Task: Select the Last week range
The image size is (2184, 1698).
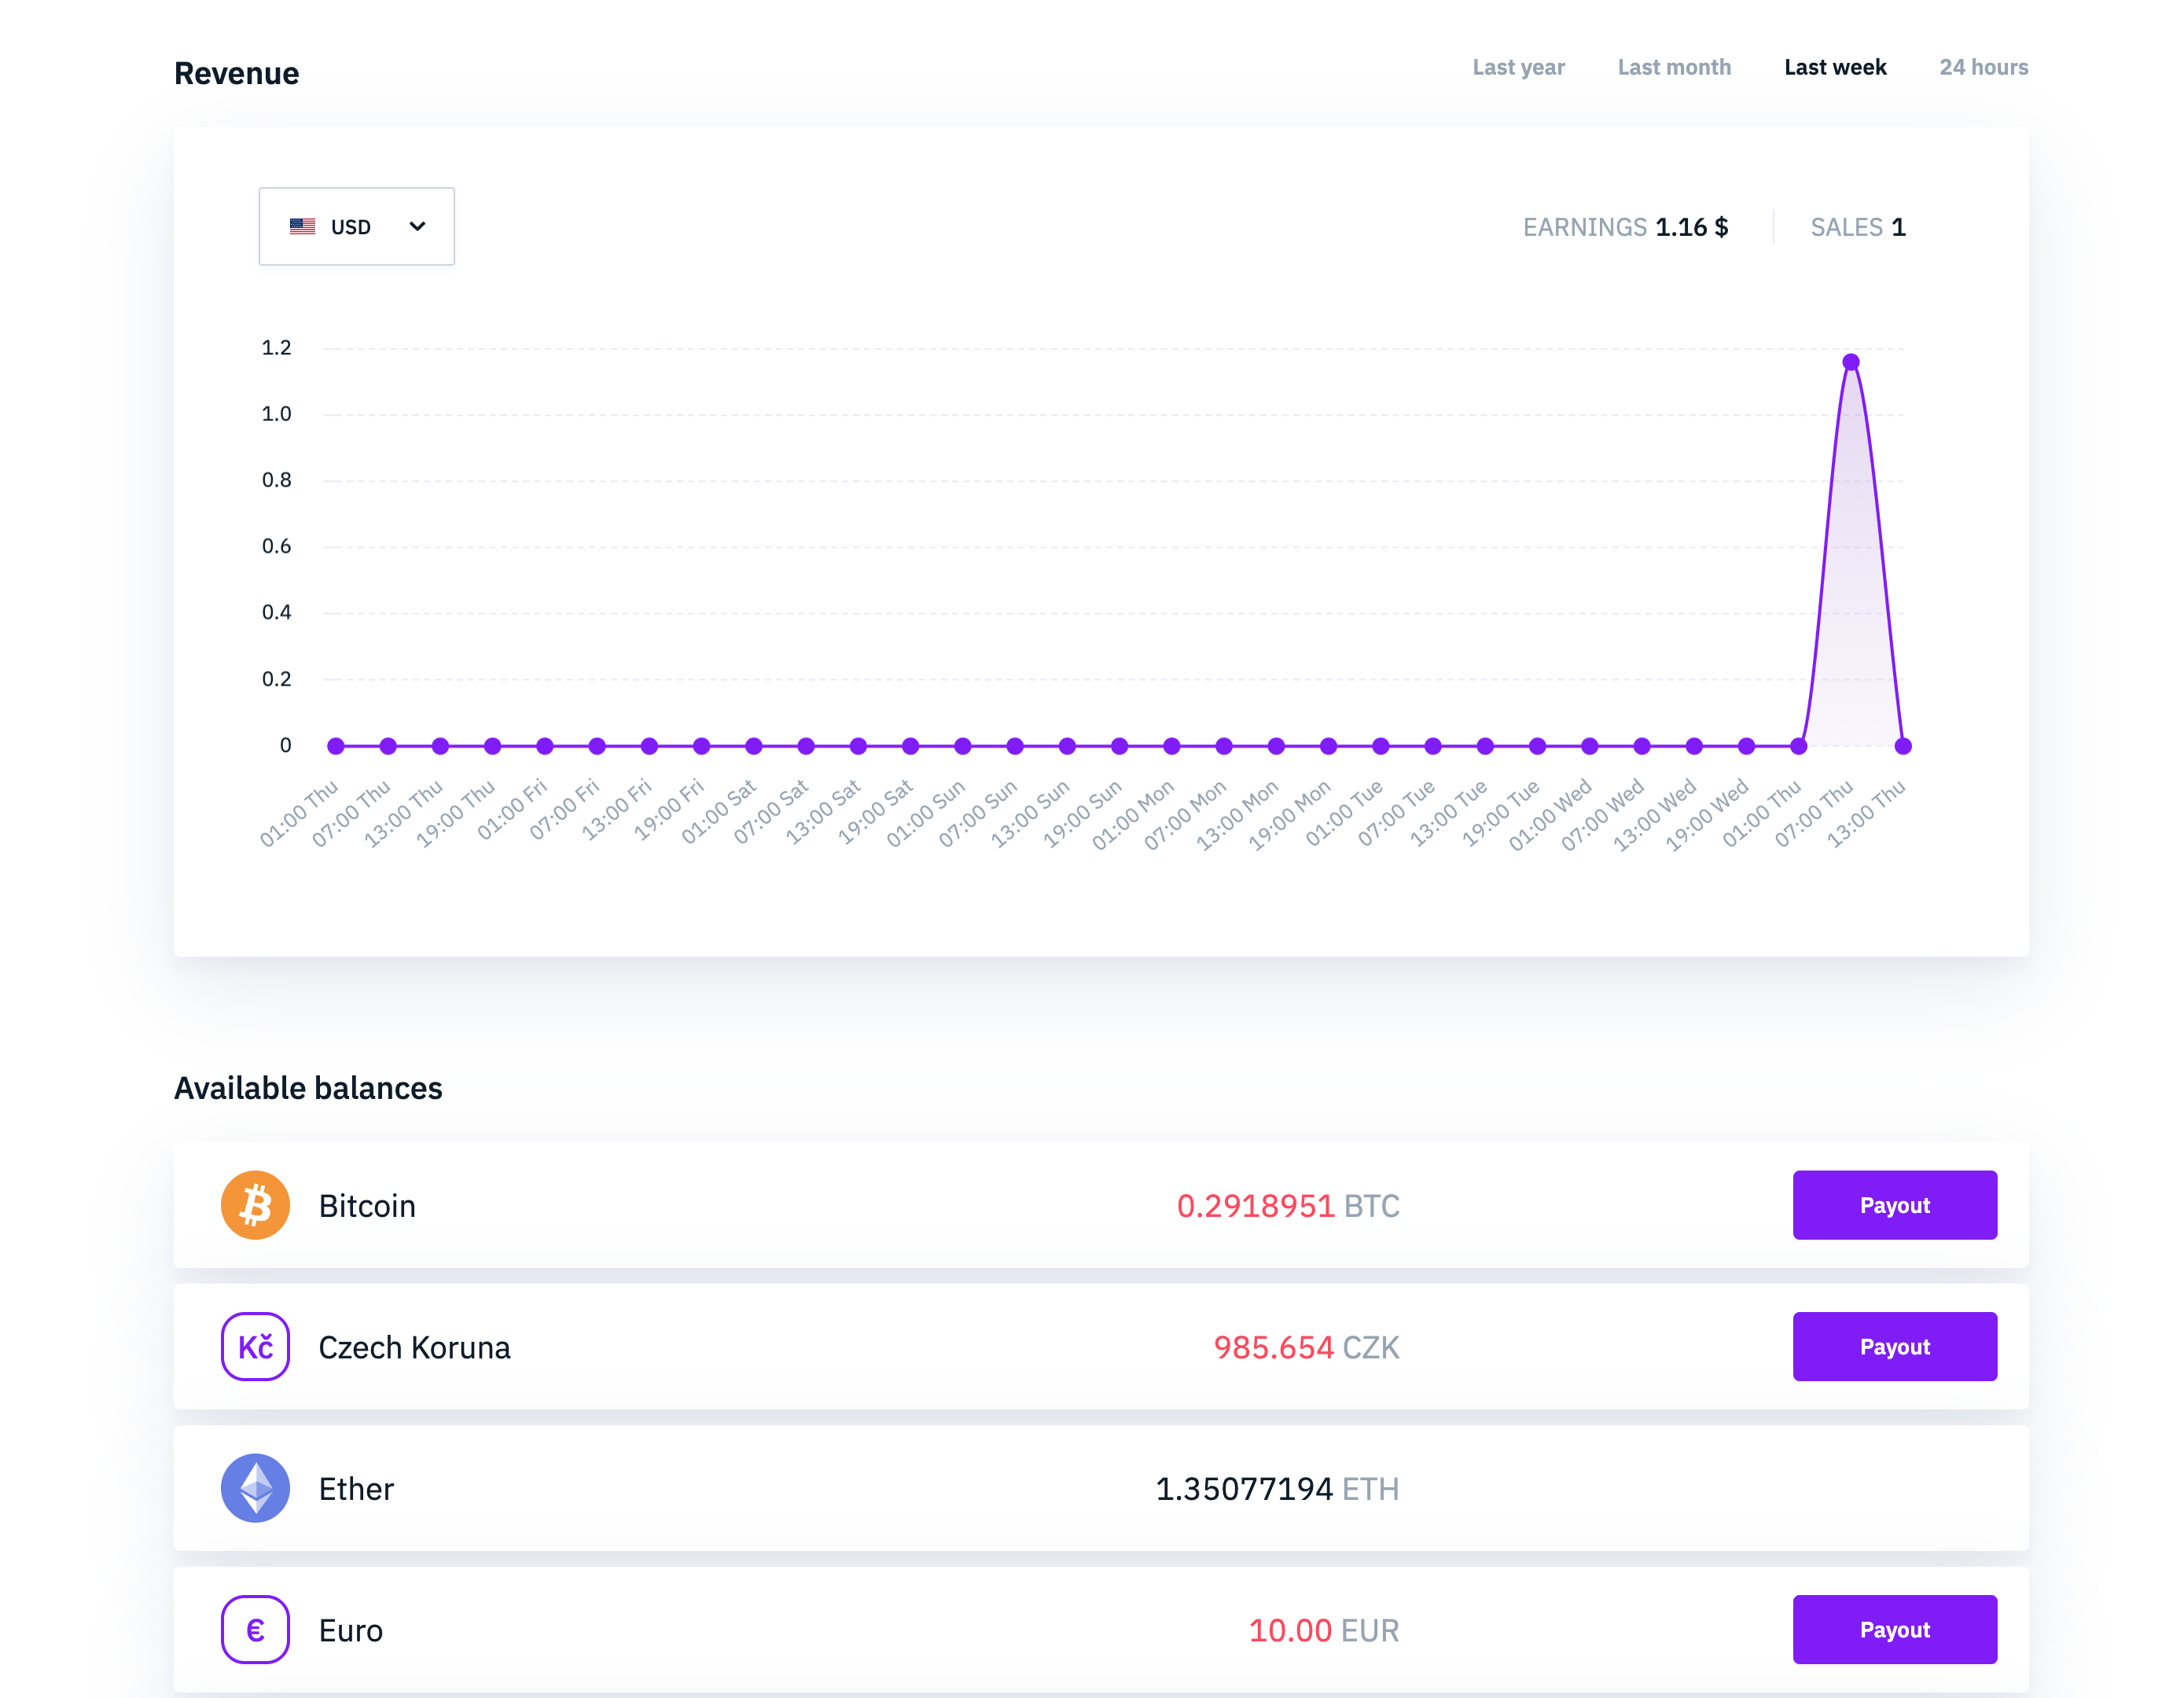Action: [1835, 67]
